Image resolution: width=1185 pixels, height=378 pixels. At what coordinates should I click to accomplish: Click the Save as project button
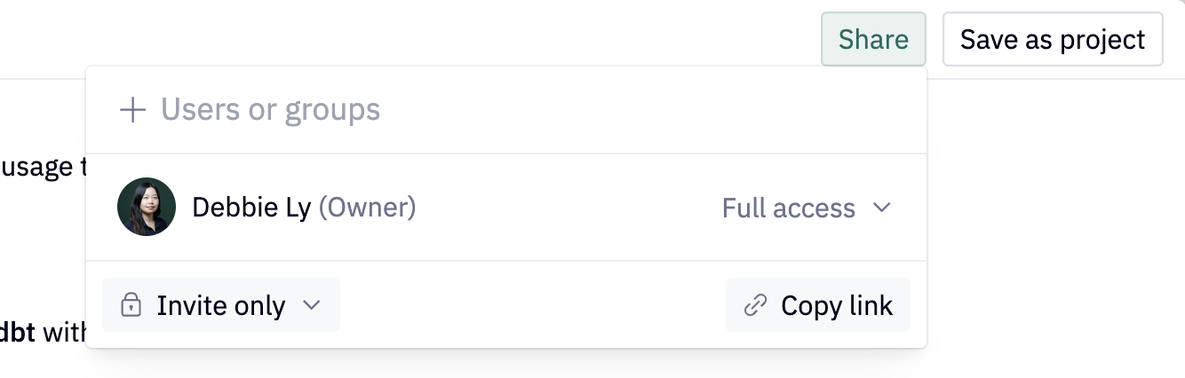click(x=1053, y=39)
